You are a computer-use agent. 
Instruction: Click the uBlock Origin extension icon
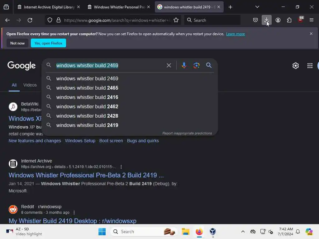(301, 20)
